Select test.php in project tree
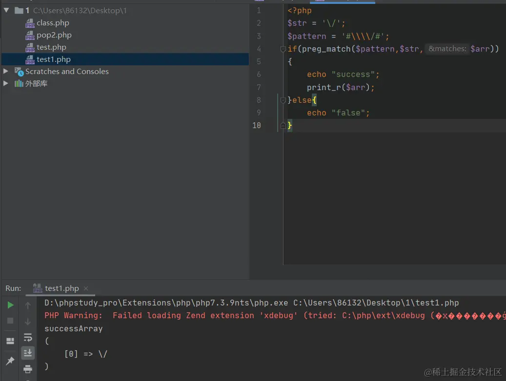 click(51, 47)
